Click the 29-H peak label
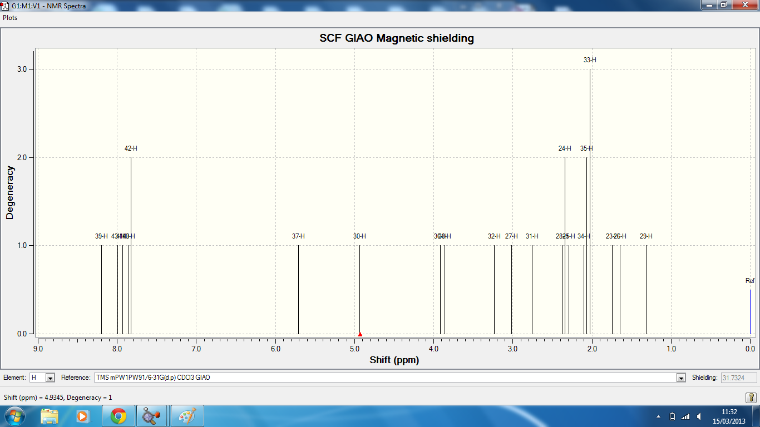Viewport: 760px width, 427px height. coord(646,236)
